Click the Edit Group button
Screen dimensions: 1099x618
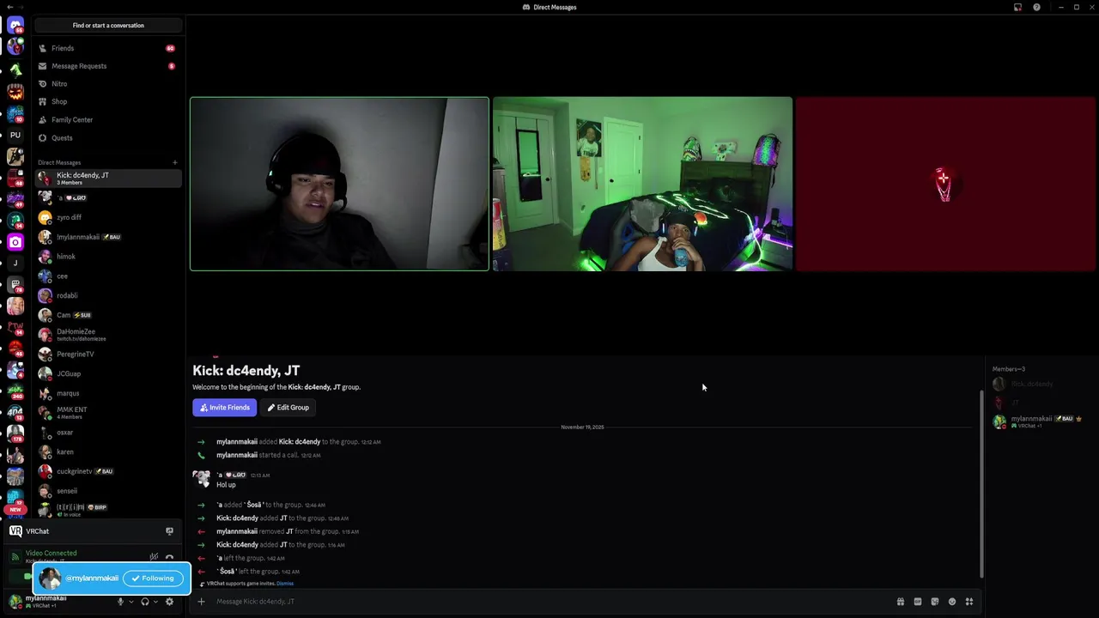click(288, 408)
